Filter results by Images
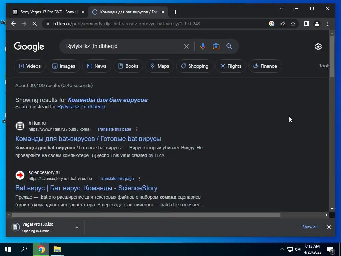Screen dimensions: 341x256 [64, 66]
